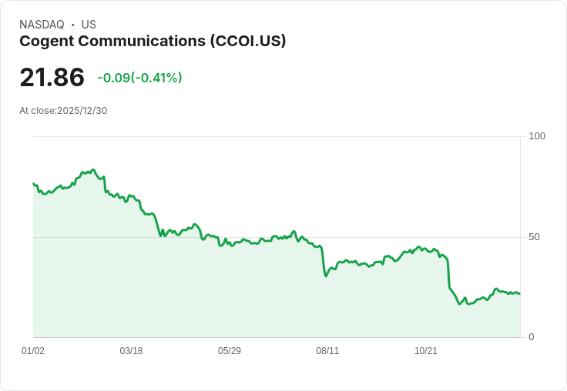Click the US market label
Viewport: 567px width, 391px height.
tap(89, 25)
